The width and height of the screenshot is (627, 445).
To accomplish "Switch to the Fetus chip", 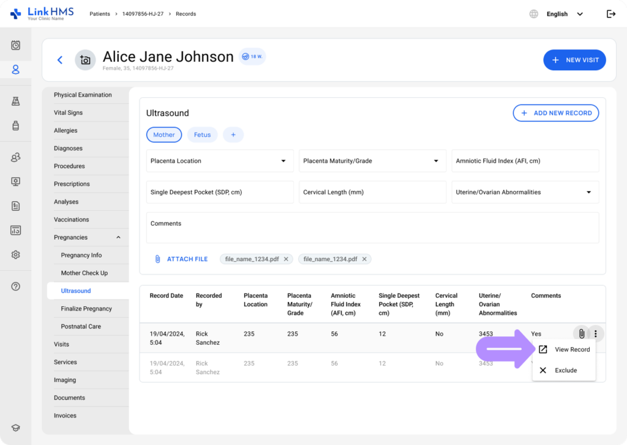I will [202, 135].
